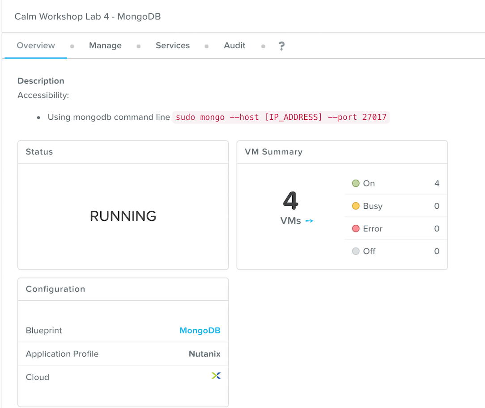Click the yellow Busy status dot

[x=356, y=206]
